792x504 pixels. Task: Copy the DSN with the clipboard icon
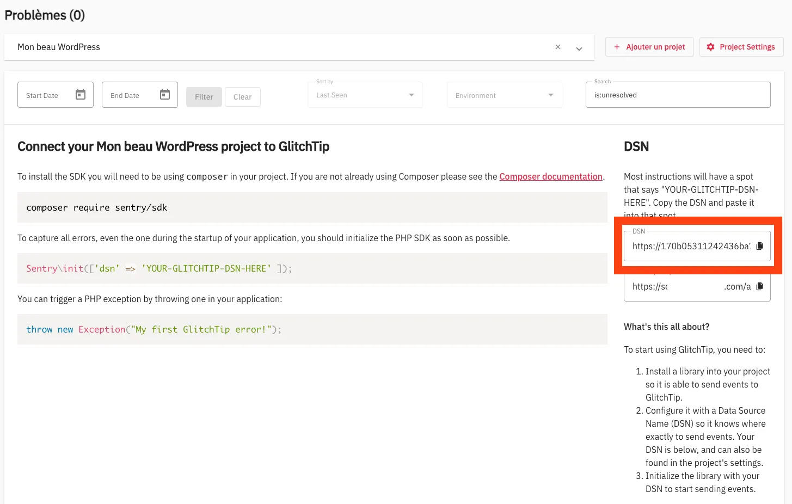tap(760, 246)
